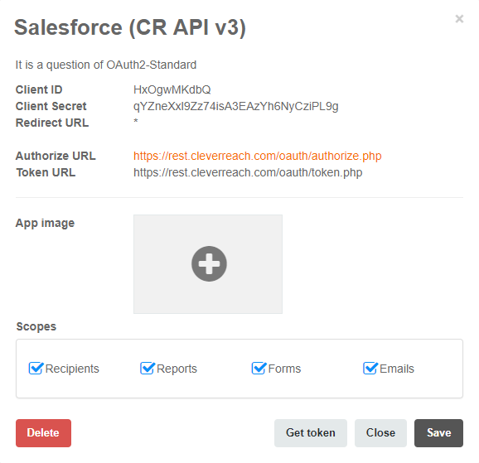
Task: Save the Salesforce app settings
Action: click(x=438, y=432)
